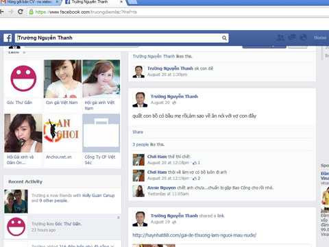Open the Con gái Việt Nam page thumbnail
Viewport: 329px width, 247px height.
(x=62, y=79)
